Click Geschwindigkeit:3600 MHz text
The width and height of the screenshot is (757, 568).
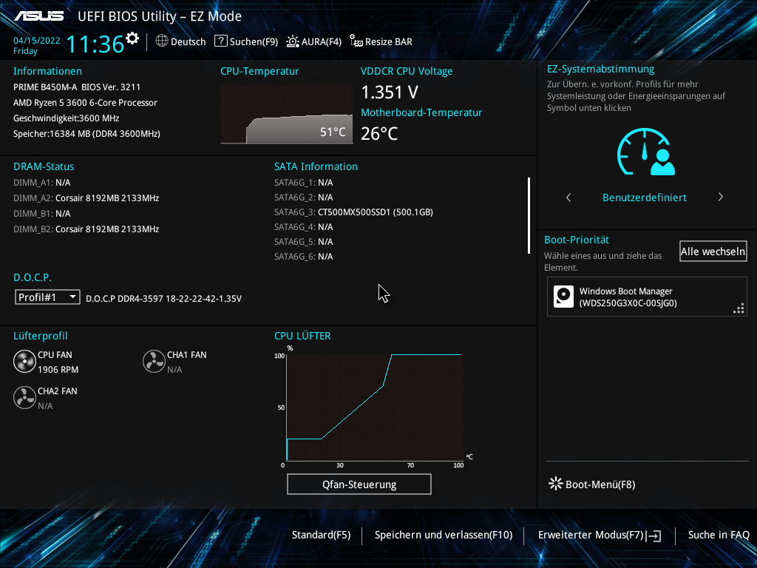tap(66, 118)
